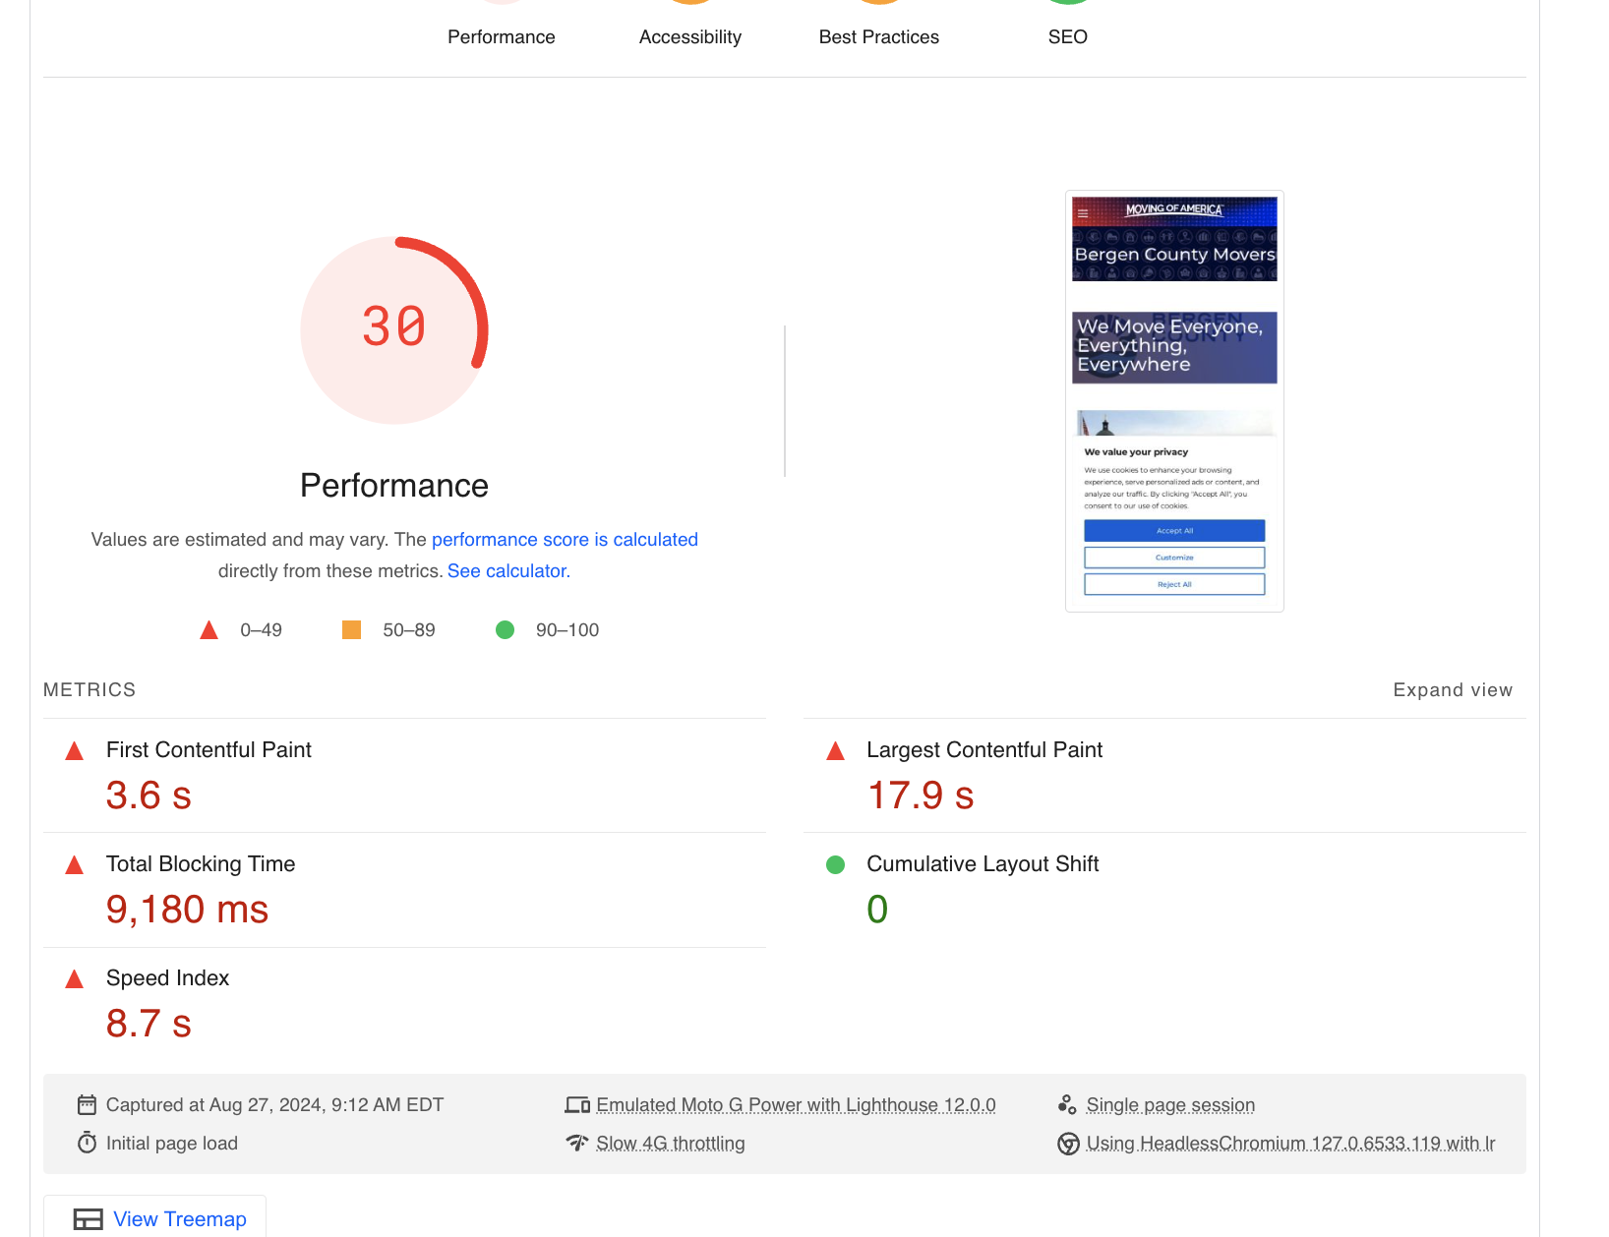This screenshot has height=1237, width=1609.
Task: Jump to the Accessibility category
Action: (690, 36)
